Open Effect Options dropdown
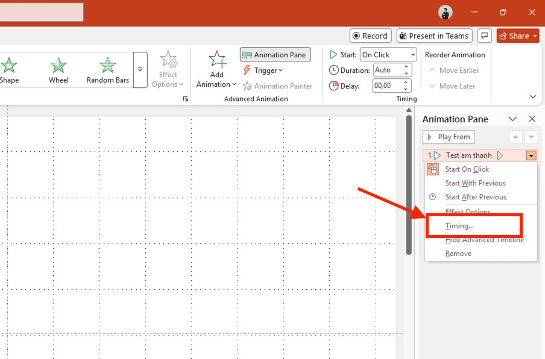 (x=168, y=69)
